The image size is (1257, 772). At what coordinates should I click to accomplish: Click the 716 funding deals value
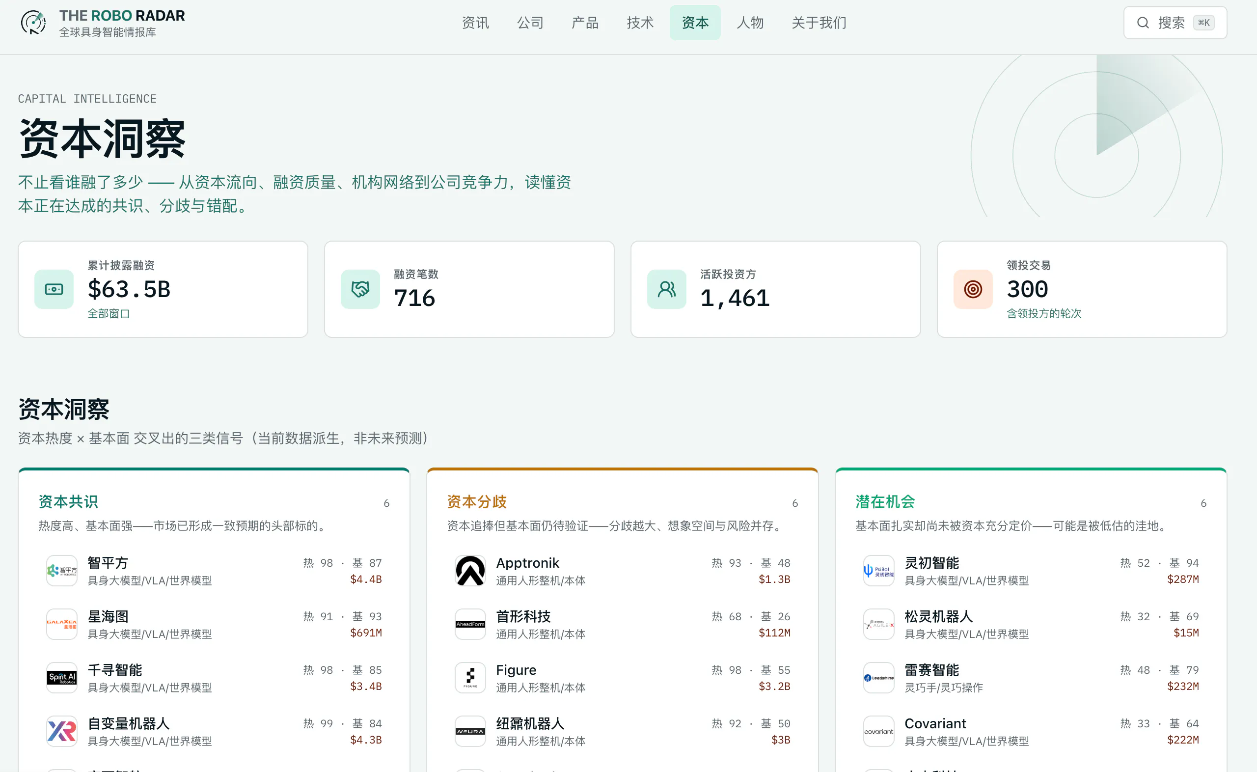pos(414,298)
